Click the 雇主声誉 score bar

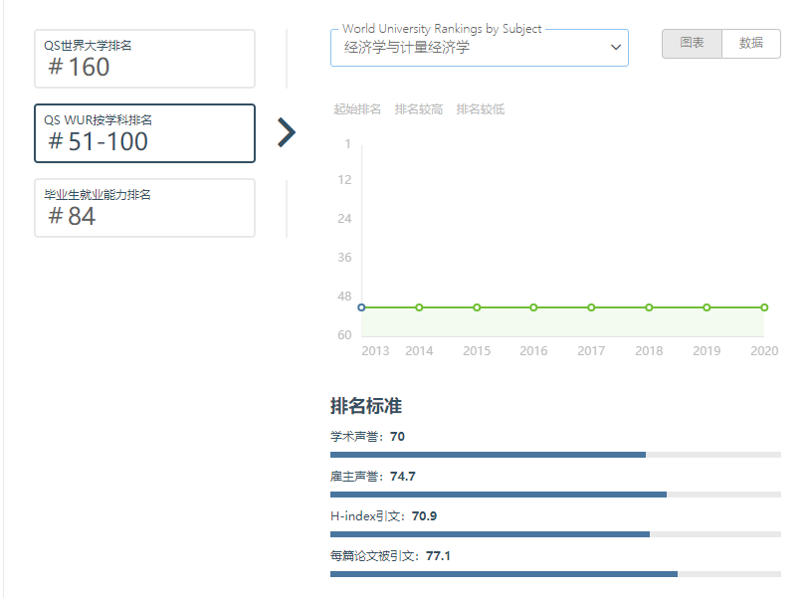pos(555,495)
